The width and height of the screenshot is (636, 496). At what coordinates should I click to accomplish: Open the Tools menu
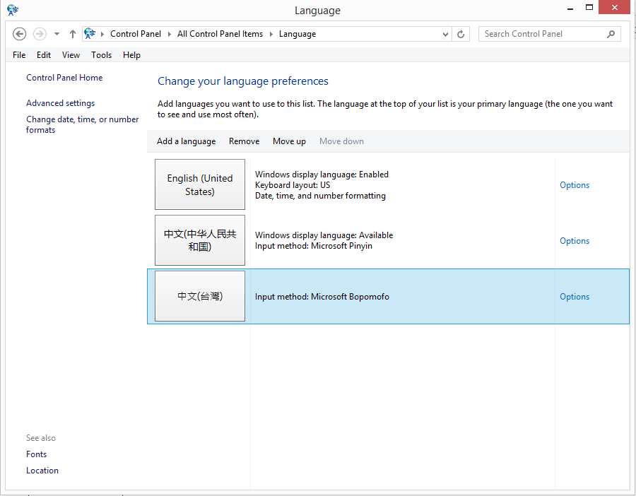tap(101, 55)
